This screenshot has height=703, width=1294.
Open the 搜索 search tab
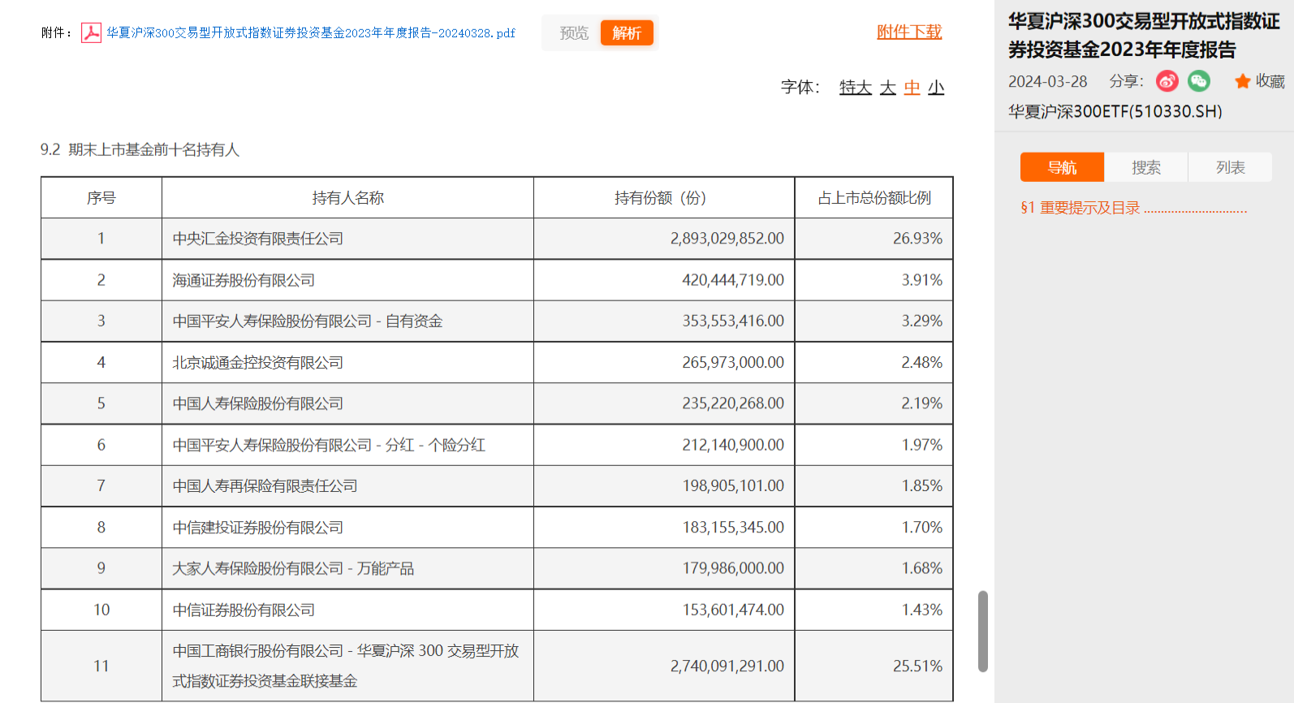(1146, 167)
